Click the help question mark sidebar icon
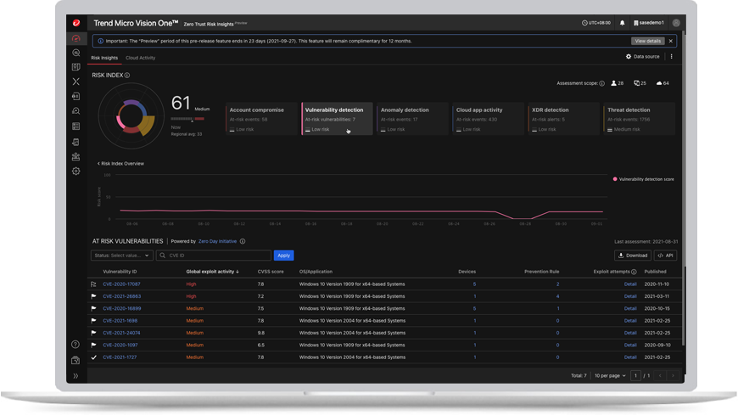 tap(75, 345)
